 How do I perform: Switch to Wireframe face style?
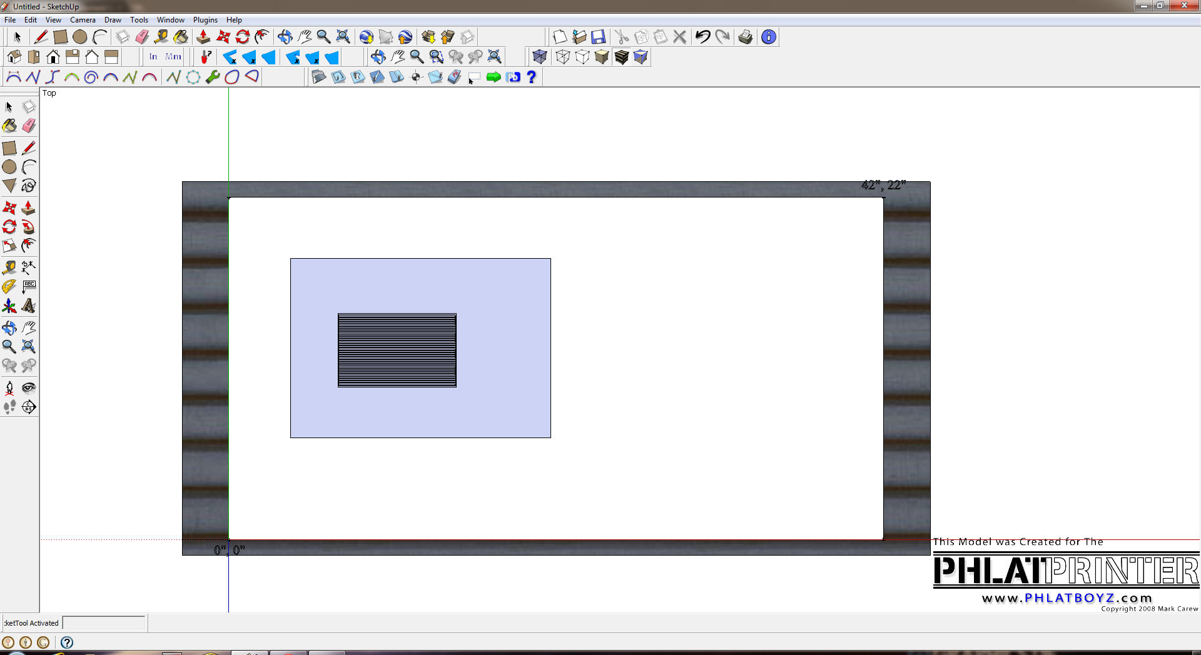pyautogui.click(x=562, y=57)
